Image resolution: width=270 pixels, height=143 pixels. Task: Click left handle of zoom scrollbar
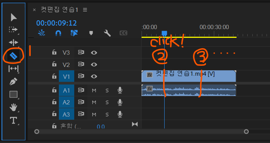click(37, 132)
